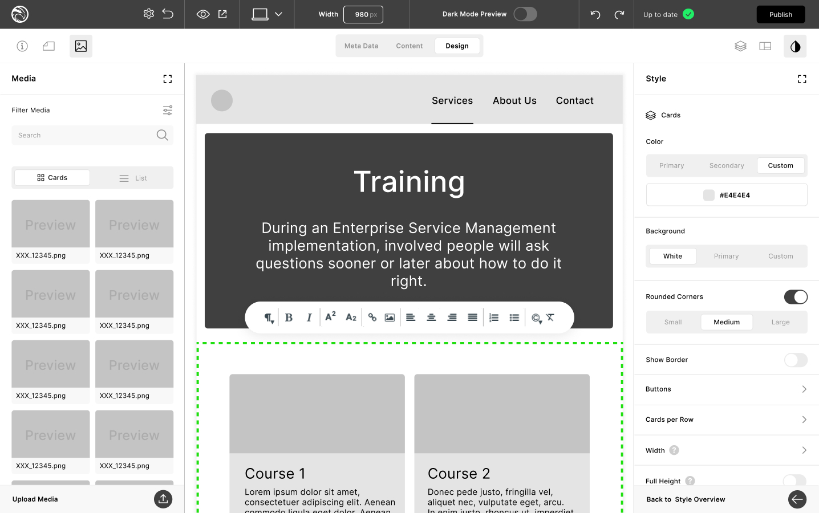Open the preview eye icon
The width and height of the screenshot is (819, 513).
203,14
